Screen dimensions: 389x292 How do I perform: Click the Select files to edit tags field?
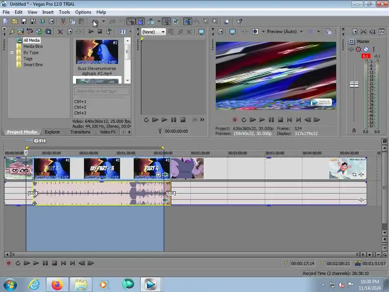(102, 91)
